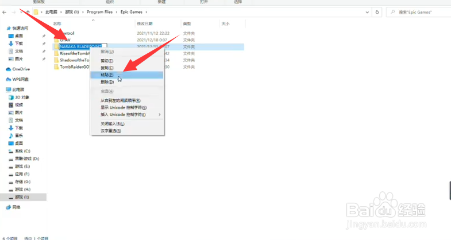This screenshot has width=451, height=240.
Task: Click the OneDrive cloud icon
Action: tap(9, 69)
